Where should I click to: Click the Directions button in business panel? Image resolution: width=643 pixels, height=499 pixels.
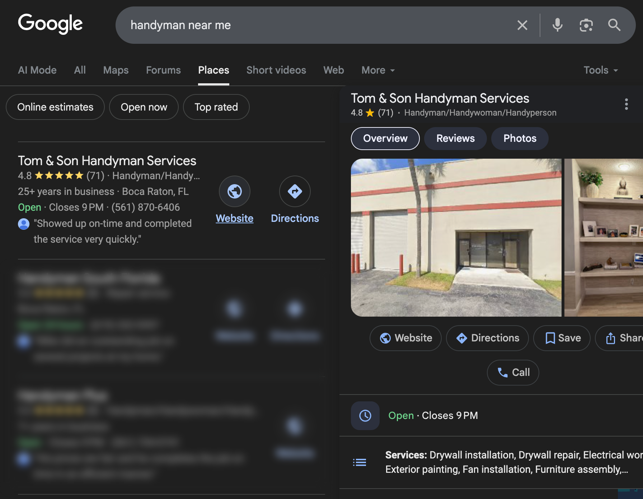(488, 338)
